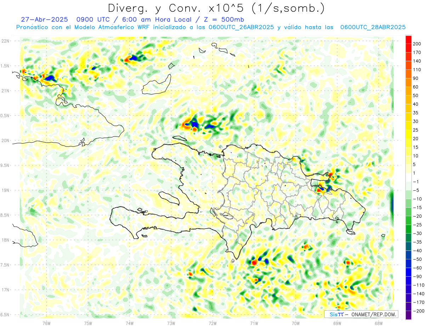This screenshot has height=328, width=425.
Task: Click the '71W' longitude label
Action: click(254, 323)
